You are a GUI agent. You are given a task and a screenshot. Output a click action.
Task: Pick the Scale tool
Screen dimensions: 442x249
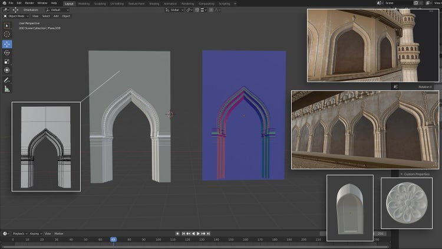click(7, 61)
